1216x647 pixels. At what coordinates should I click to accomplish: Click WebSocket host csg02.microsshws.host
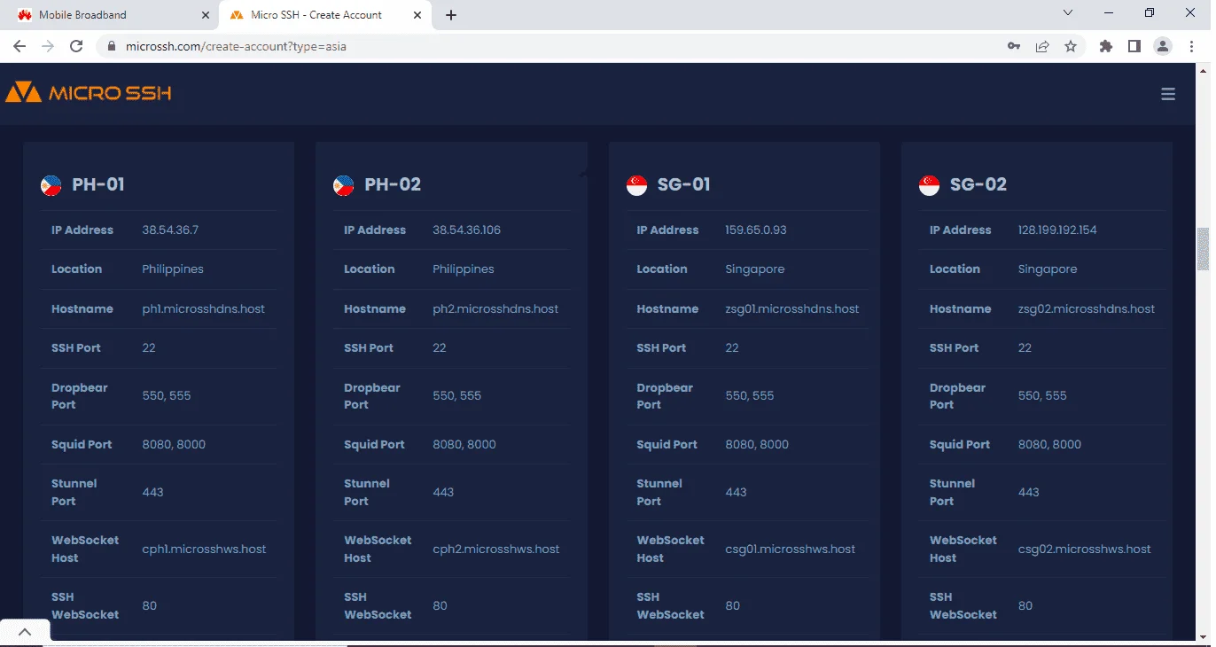point(1085,550)
